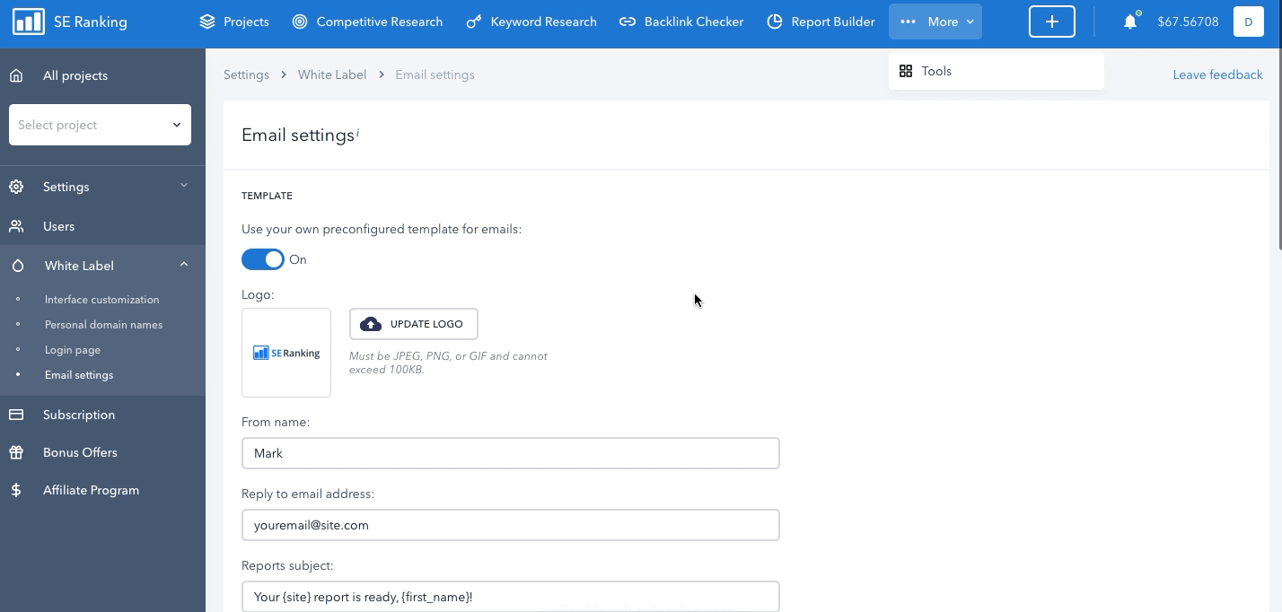The image size is (1282, 612).
Task: Click the All projects home icon
Action: pyautogui.click(x=16, y=75)
